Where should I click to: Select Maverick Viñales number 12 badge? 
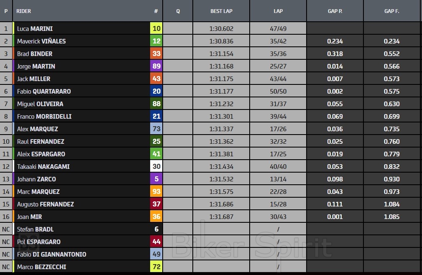156,41
